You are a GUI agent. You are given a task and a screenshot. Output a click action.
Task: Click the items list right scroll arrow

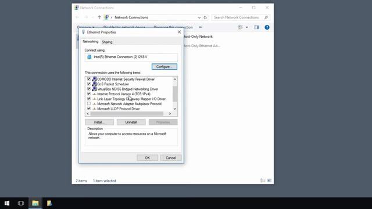pyautogui.click(x=170, y=114)
